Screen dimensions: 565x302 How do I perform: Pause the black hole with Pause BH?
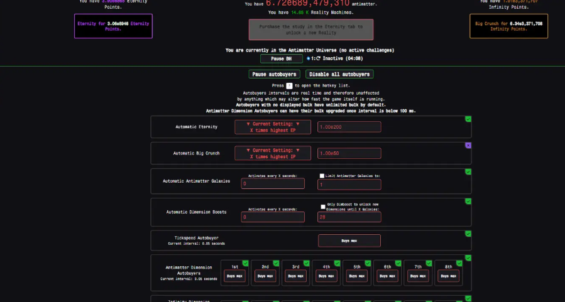[282, 58]
